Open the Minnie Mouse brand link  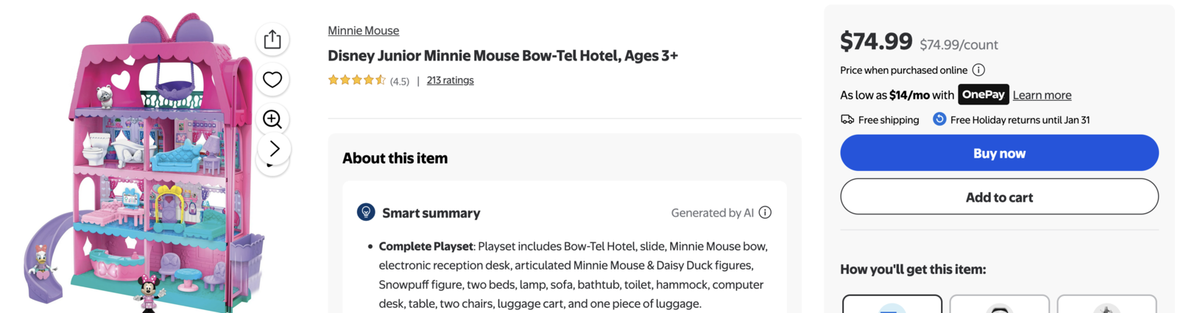click(364, 30)
